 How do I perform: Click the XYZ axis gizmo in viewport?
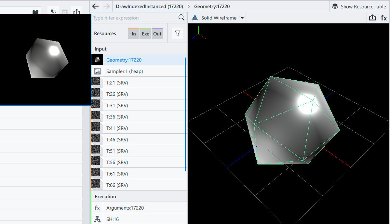tap(198, 33)
